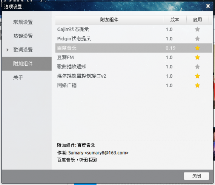
Task: Click version 1.0 of 豆瓣FM
Action: (x=169, y=57)
